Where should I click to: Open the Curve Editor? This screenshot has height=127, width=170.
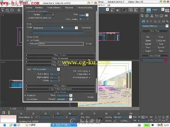coord(130,10)
